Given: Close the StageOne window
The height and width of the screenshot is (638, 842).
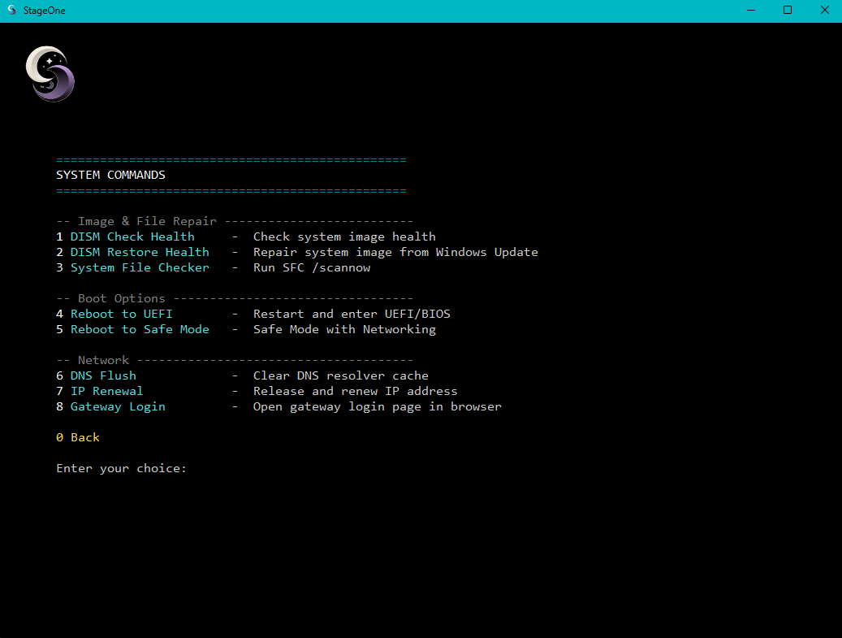Looking at the screenshot, I should tap(824, 11).
